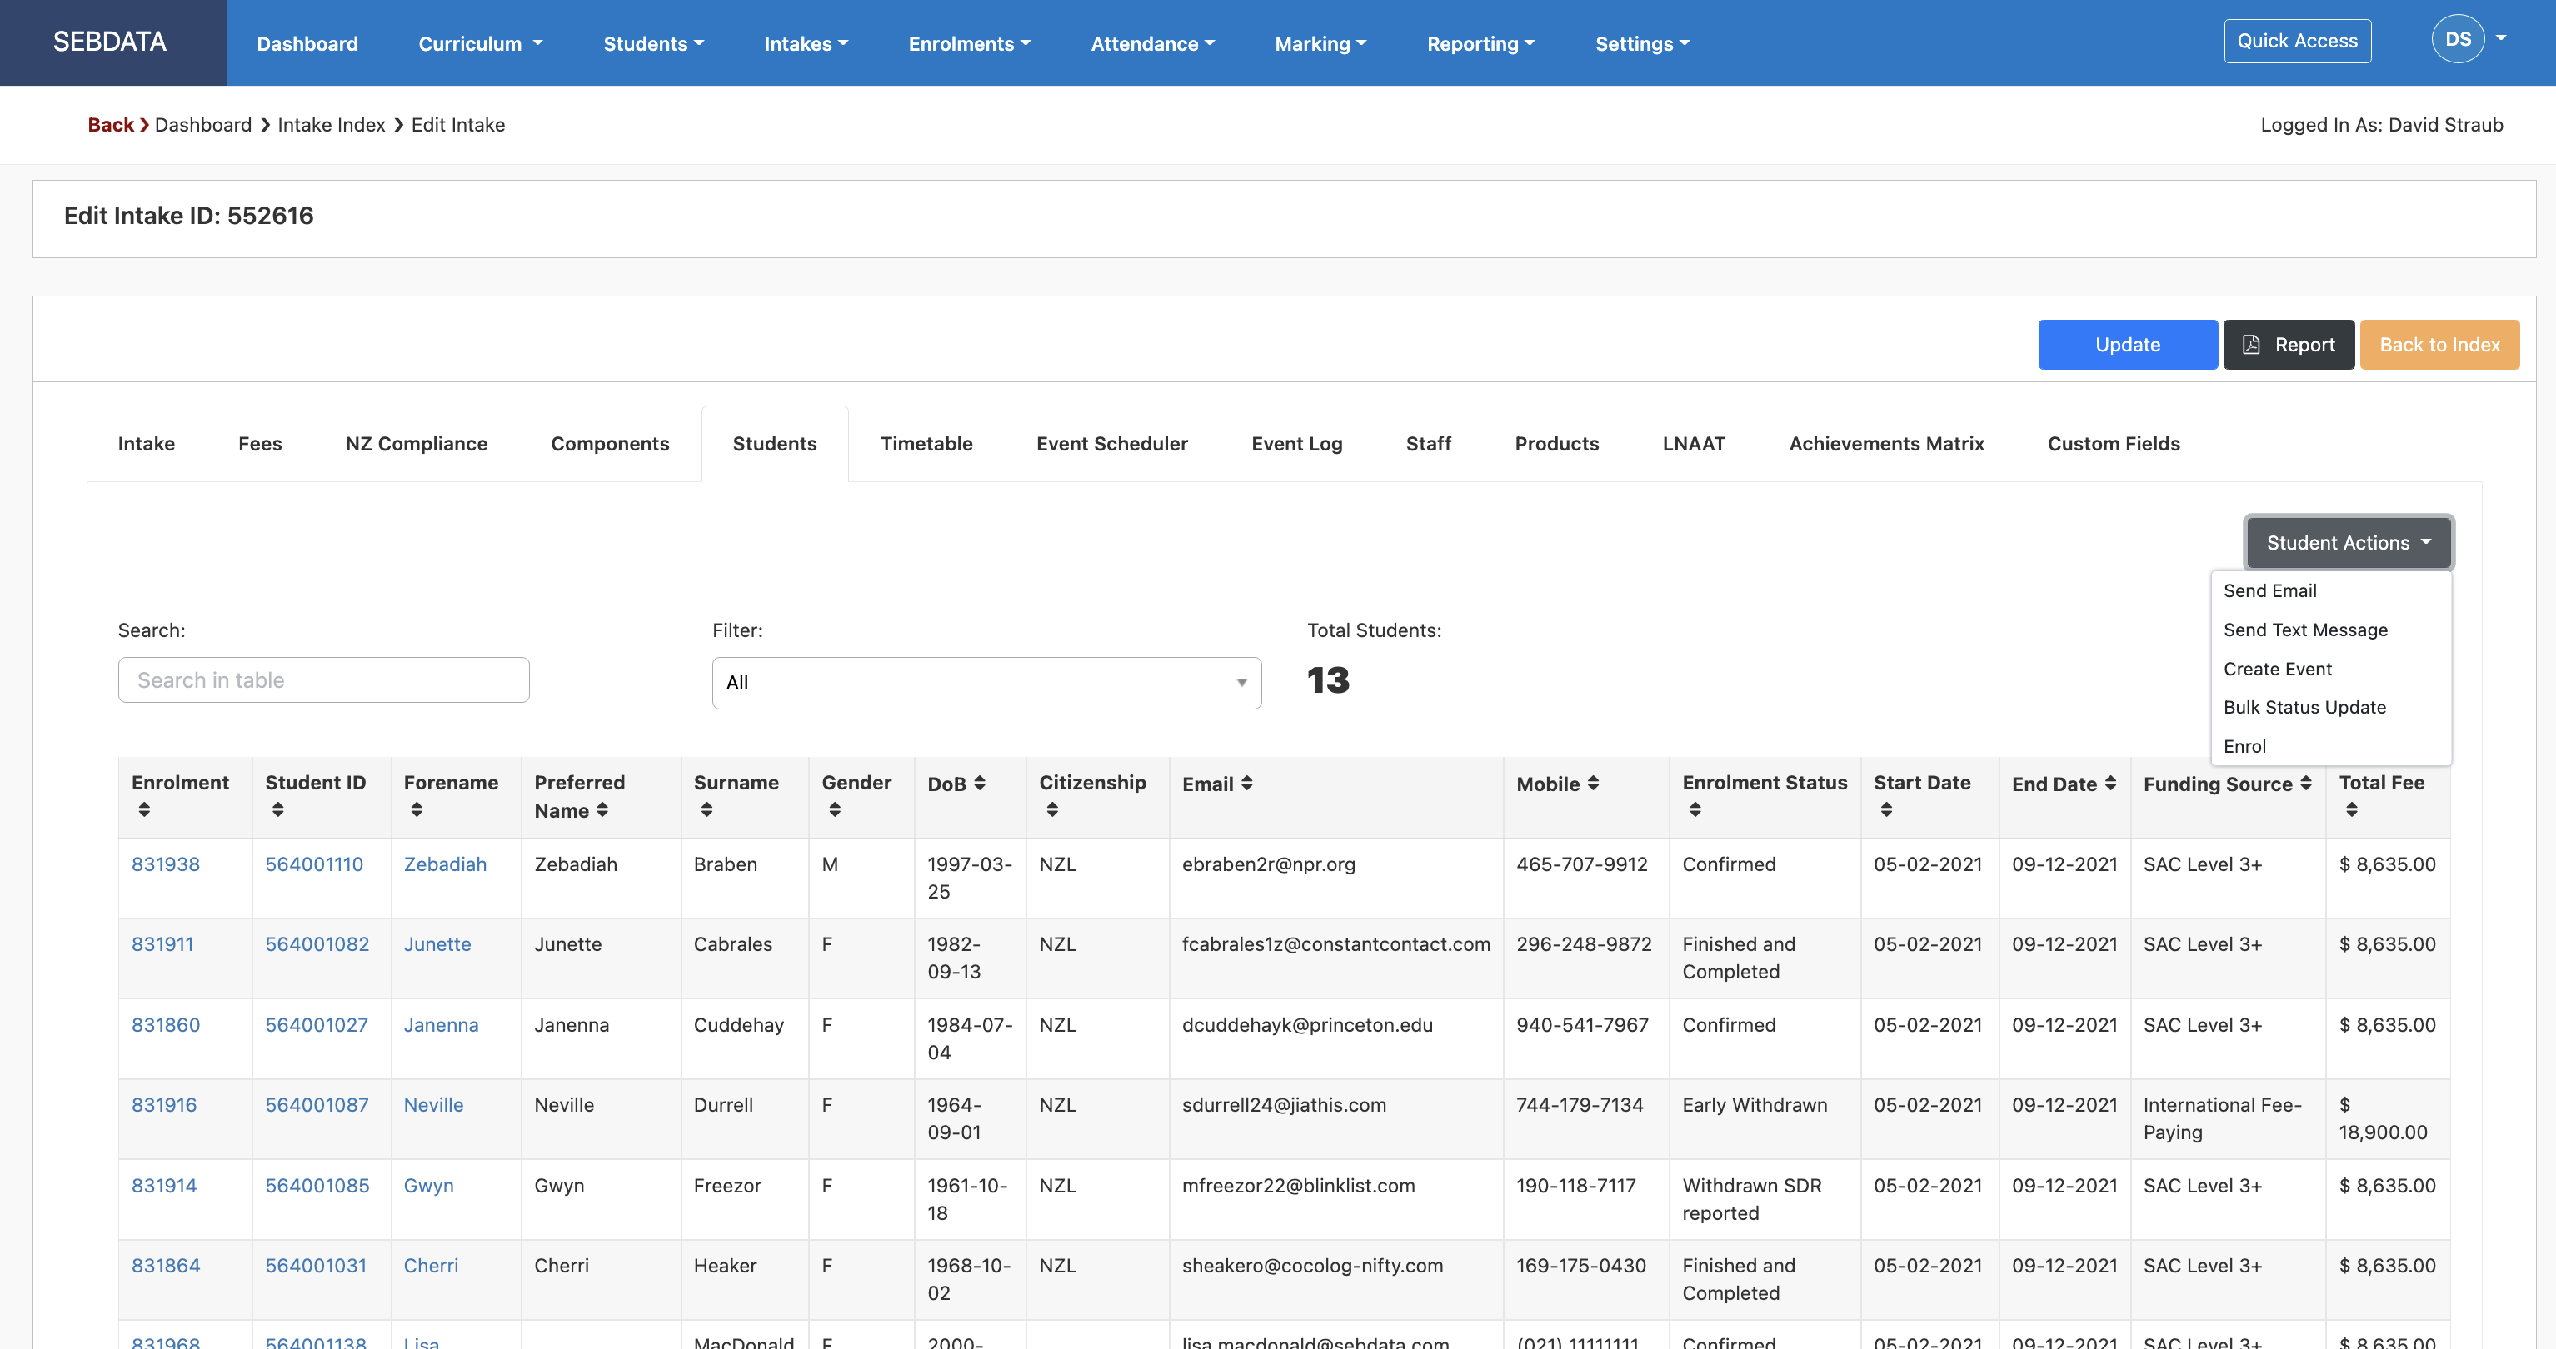Sort by Enrolment column arrows
Screen dimensions: 2556x1349
[144, 809]
